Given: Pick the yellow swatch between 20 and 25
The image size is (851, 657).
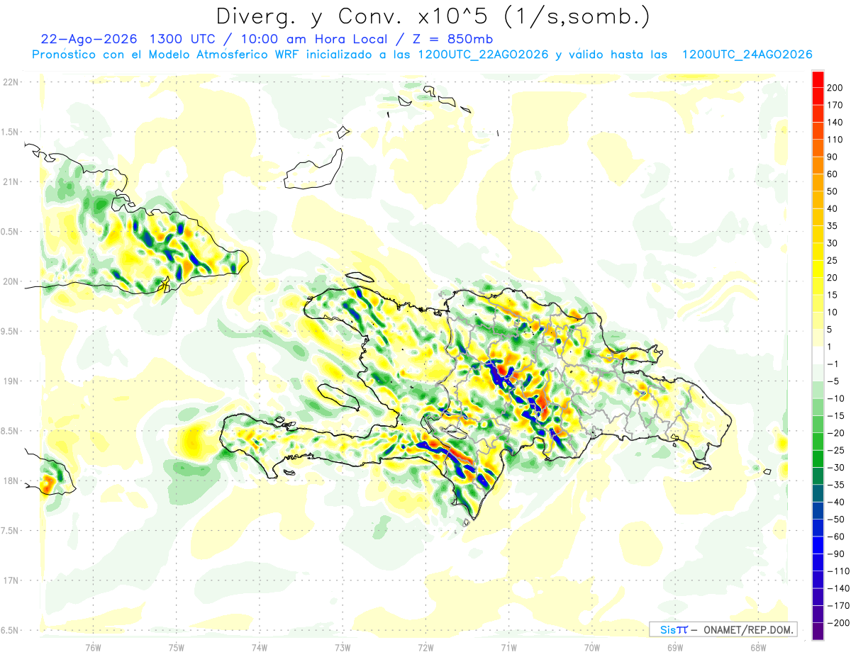Looking at the screenshot, I should [818, 269].
